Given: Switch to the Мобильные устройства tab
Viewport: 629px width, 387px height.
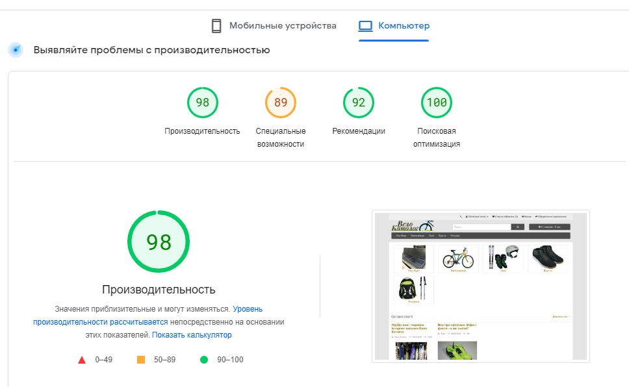Looking at the screenshot, I should pos(274,26).
